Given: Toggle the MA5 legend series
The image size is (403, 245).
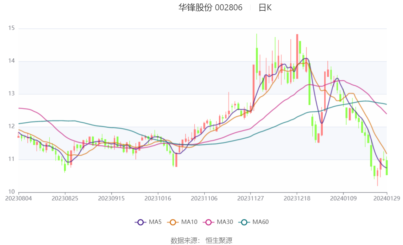Looking at the screenshot, I should [148, 222].
